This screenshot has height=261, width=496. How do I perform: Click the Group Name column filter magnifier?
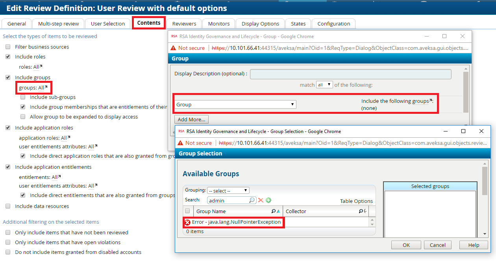click(x=274, y=211)
